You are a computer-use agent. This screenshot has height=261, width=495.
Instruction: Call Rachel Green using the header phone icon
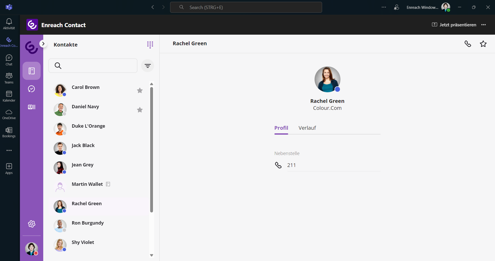468,44
